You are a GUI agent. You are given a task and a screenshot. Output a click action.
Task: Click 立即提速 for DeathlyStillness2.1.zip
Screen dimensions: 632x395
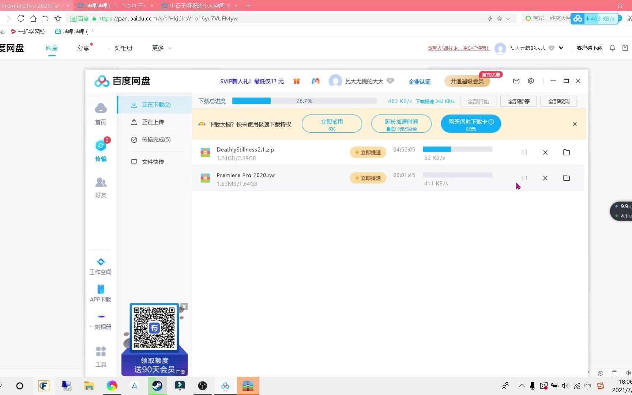(368, 153)
